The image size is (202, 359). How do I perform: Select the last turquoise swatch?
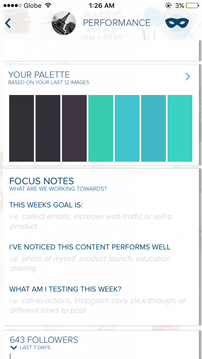[x=180, y=128]
